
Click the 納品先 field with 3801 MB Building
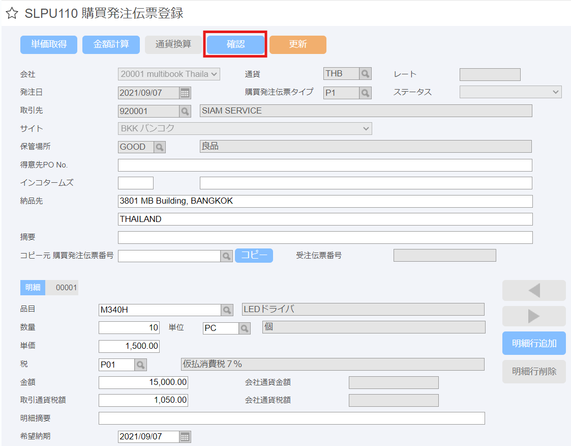[x=325, y=201]
